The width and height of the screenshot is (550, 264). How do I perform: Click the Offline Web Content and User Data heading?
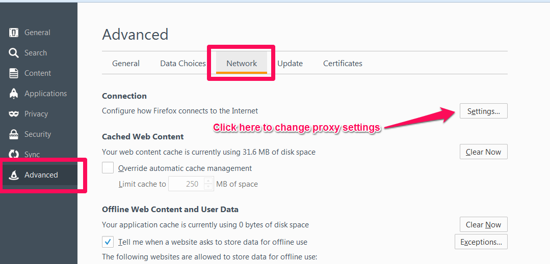tap(170, 210)
